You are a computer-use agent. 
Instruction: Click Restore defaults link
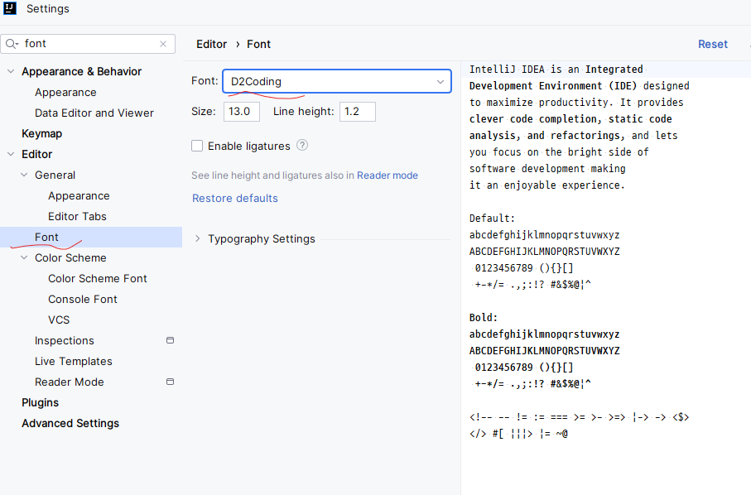(234, 198)
